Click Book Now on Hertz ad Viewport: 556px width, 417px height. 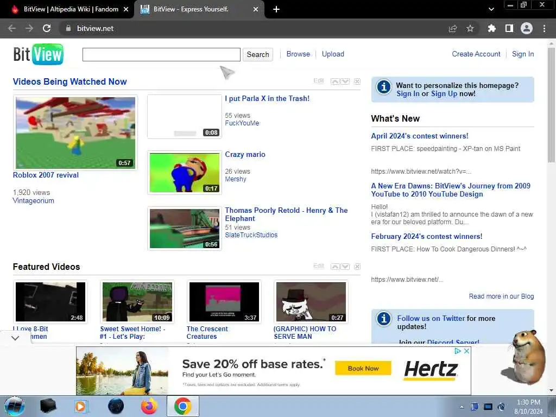click(363, 368)
